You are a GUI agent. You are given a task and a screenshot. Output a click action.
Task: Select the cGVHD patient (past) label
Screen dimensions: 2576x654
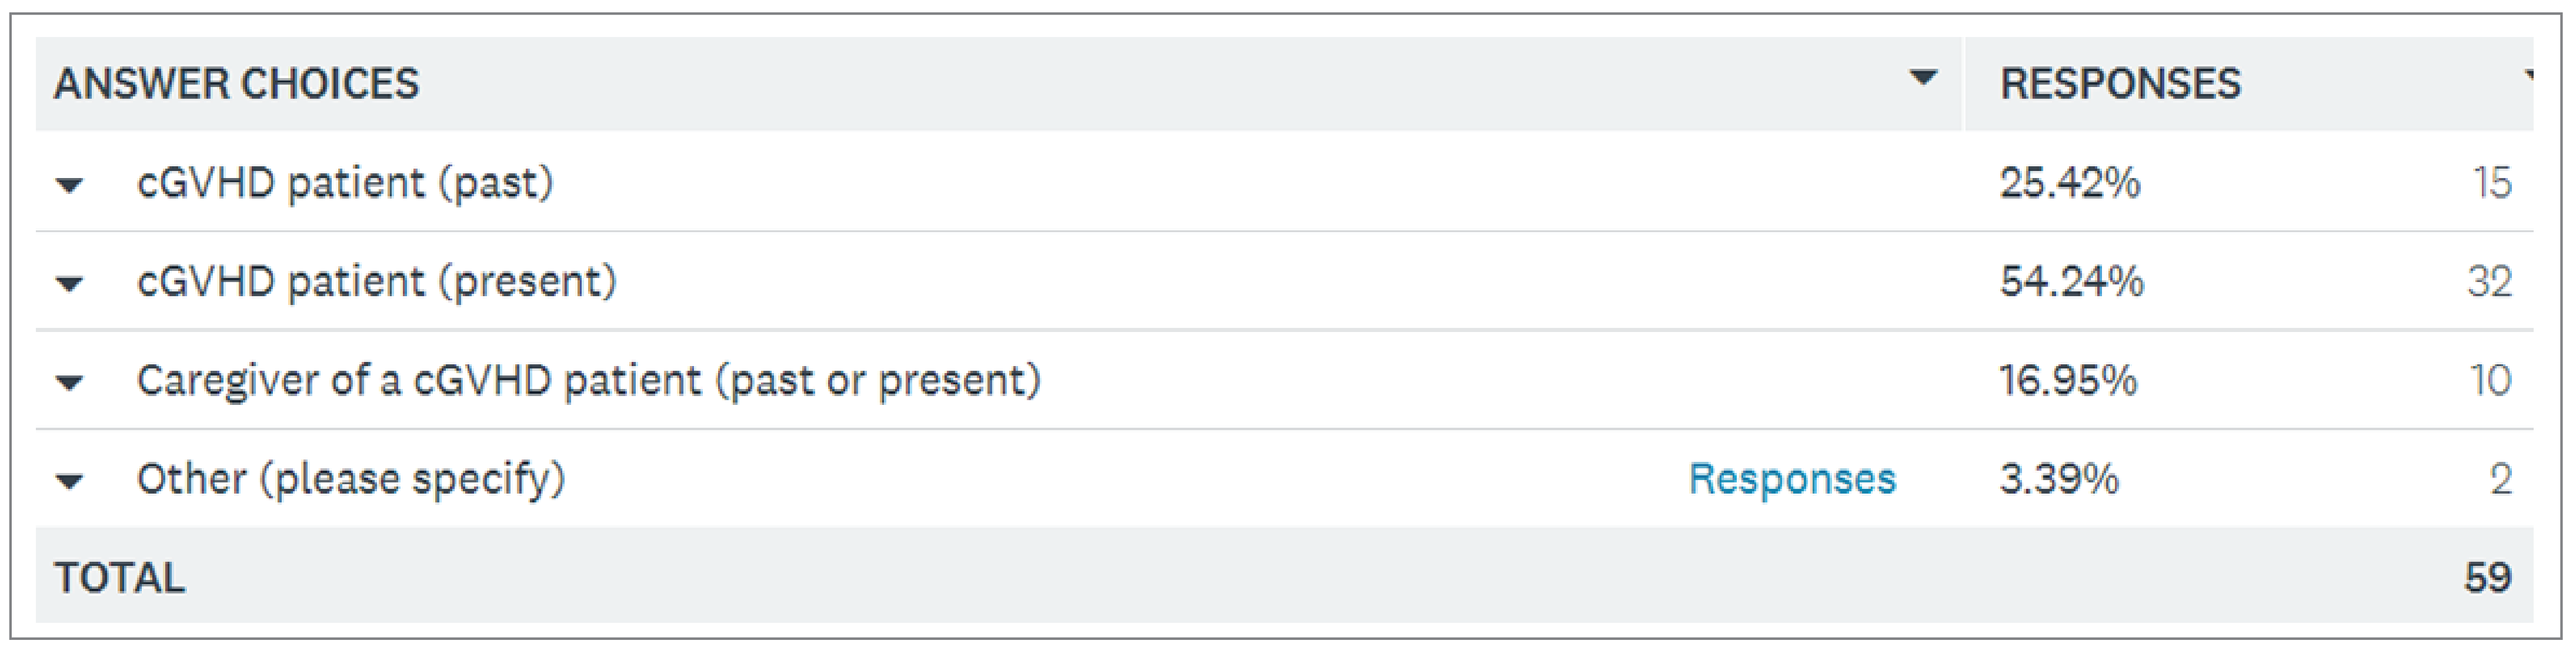[x=345, y=184]
